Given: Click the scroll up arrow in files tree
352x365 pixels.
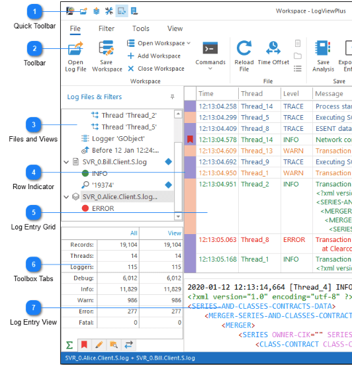Looking at the screenshot, I should (178, 114).
